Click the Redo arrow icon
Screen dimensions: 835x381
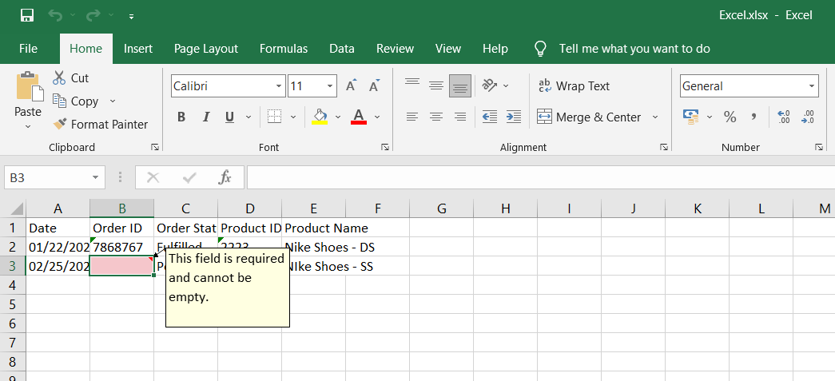point(93,15)
